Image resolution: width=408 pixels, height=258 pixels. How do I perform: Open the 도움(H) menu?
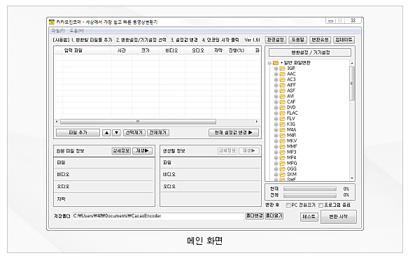coord(76,31)
